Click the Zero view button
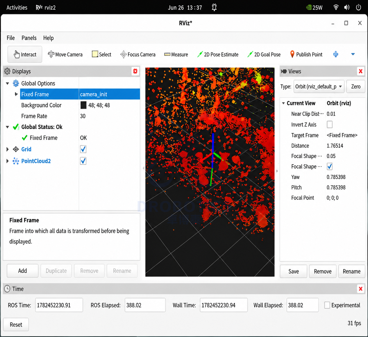Viewport: 368px width, 337px height. pos(356,86)
